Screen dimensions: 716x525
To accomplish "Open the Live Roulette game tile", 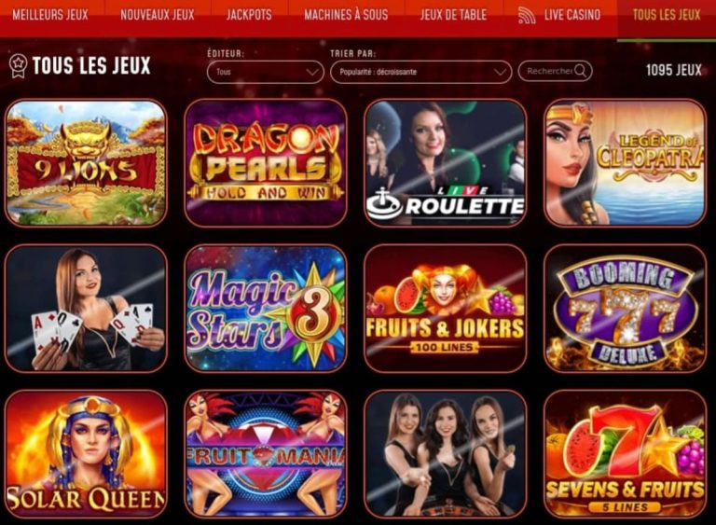I will (446, 162).
